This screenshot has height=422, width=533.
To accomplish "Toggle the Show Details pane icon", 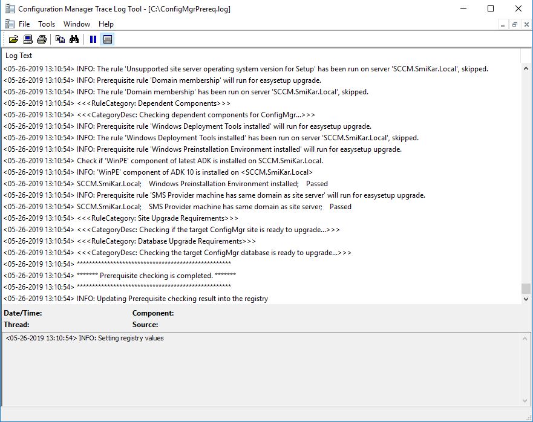I will tap(108, 39).
